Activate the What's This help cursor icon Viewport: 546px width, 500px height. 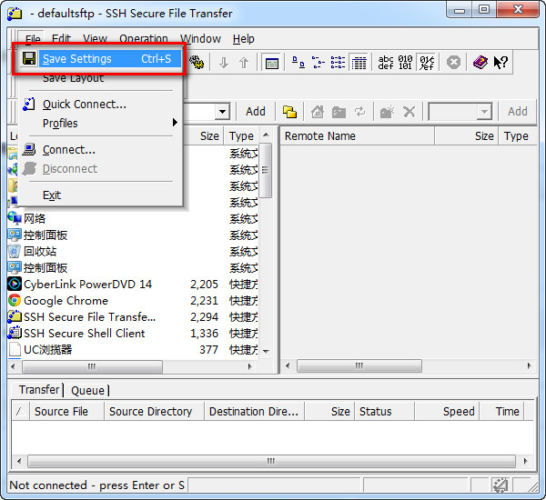pos(500,63)
